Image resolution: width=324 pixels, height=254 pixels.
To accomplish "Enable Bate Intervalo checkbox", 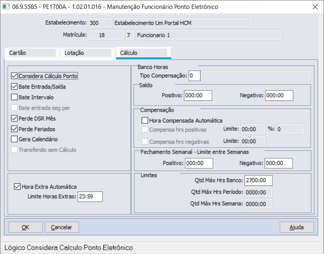I will tap(14, 97).
